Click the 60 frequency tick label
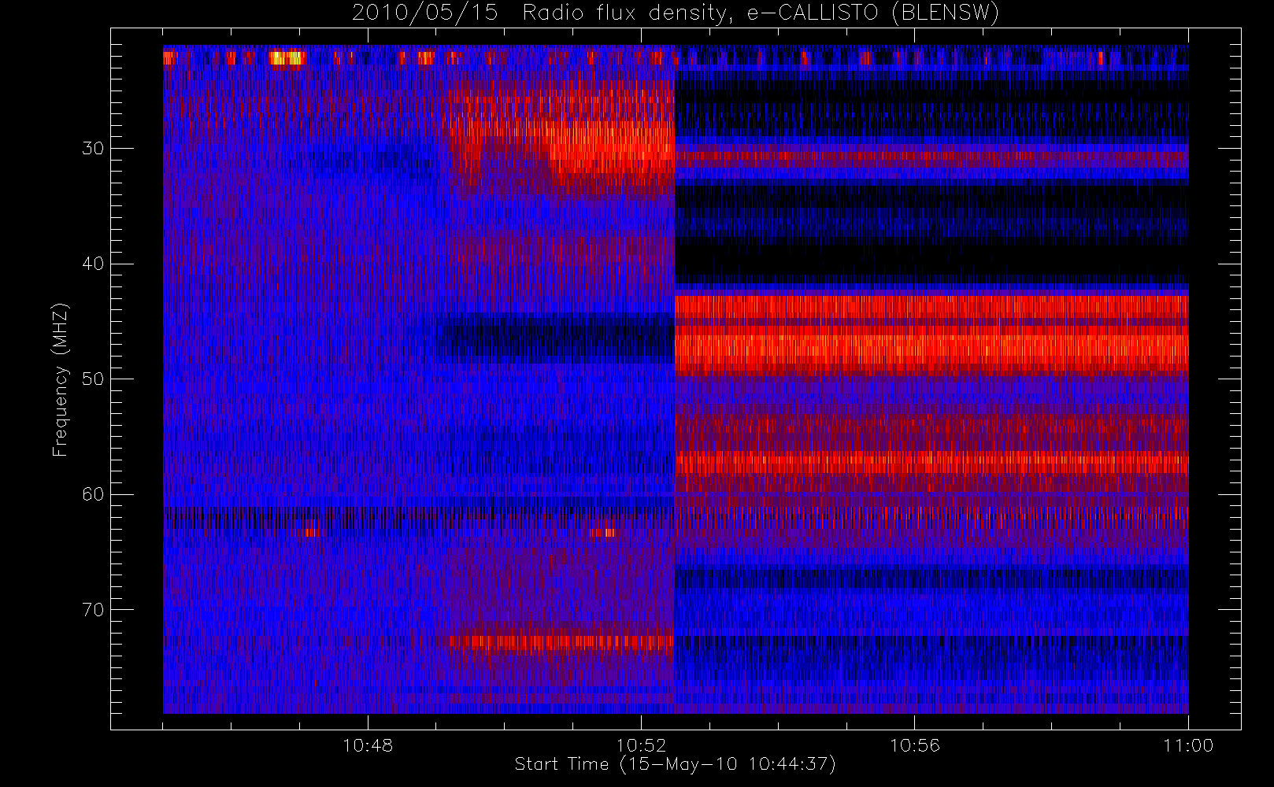 [x=93, y=494]
